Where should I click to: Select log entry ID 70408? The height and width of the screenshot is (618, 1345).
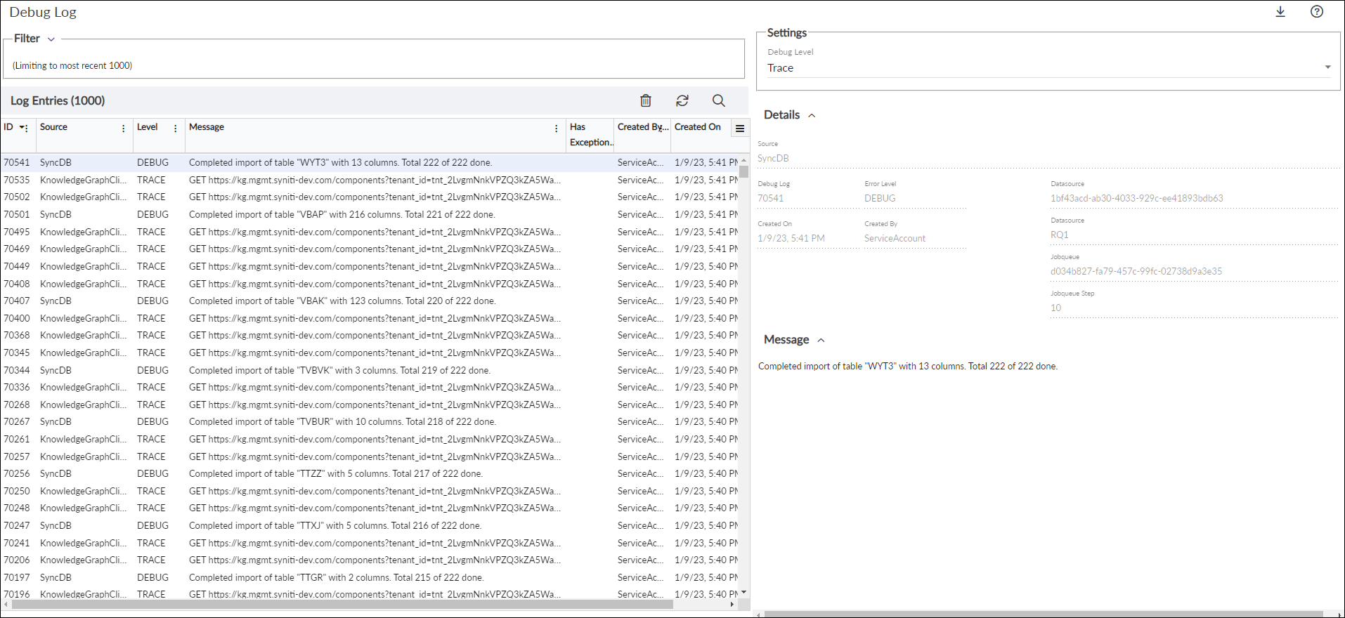point(17,284)
